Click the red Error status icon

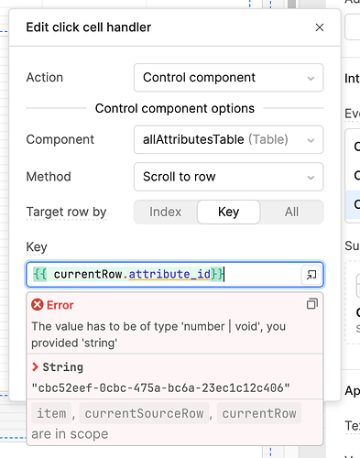click(x=38, y=305)
